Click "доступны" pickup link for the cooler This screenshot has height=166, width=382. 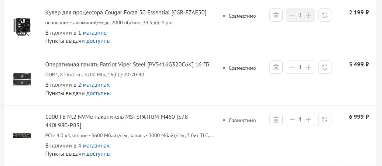pos(99,41)
